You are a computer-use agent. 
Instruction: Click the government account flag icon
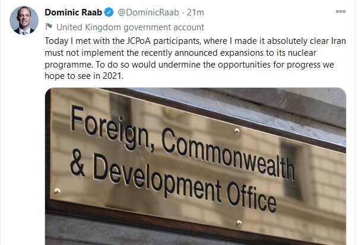click(49, 27)
